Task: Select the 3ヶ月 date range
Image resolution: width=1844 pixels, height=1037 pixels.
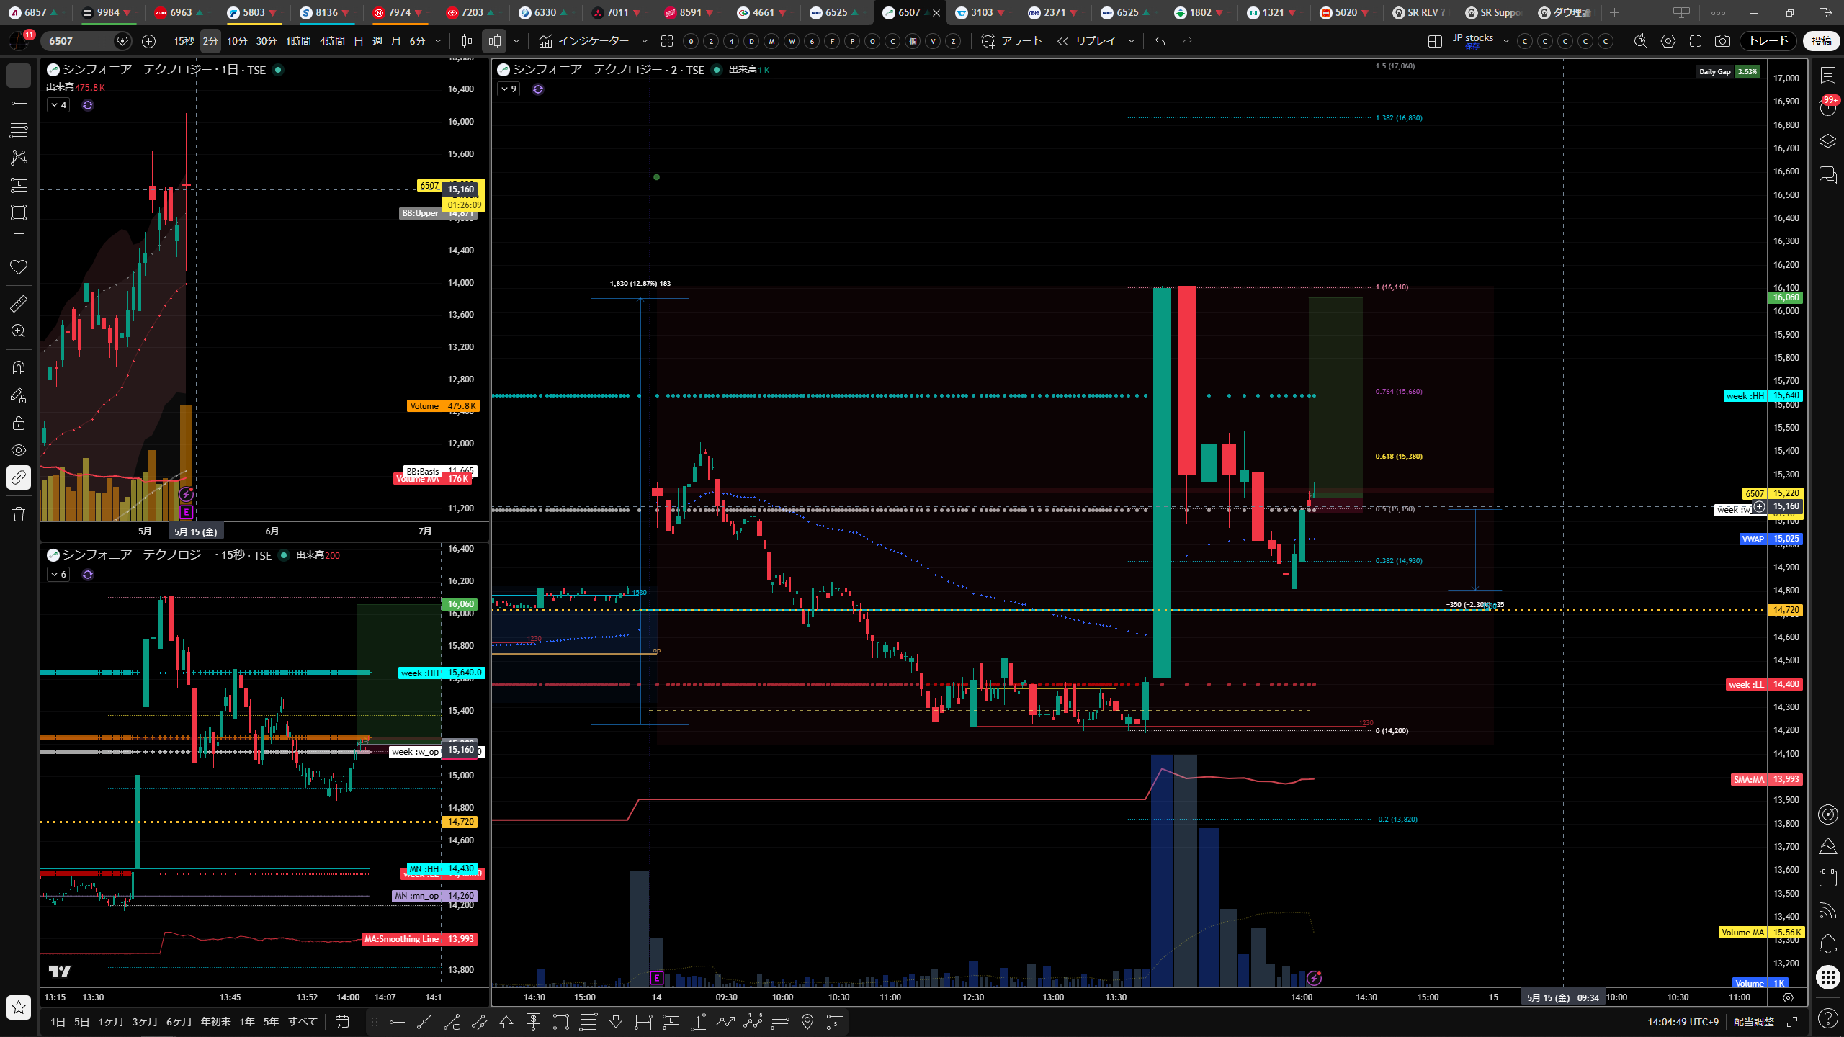Action: click(x=145, y=1021)
